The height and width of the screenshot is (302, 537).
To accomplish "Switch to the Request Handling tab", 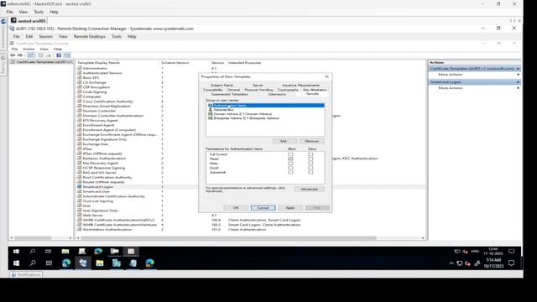I will [258, 90].
